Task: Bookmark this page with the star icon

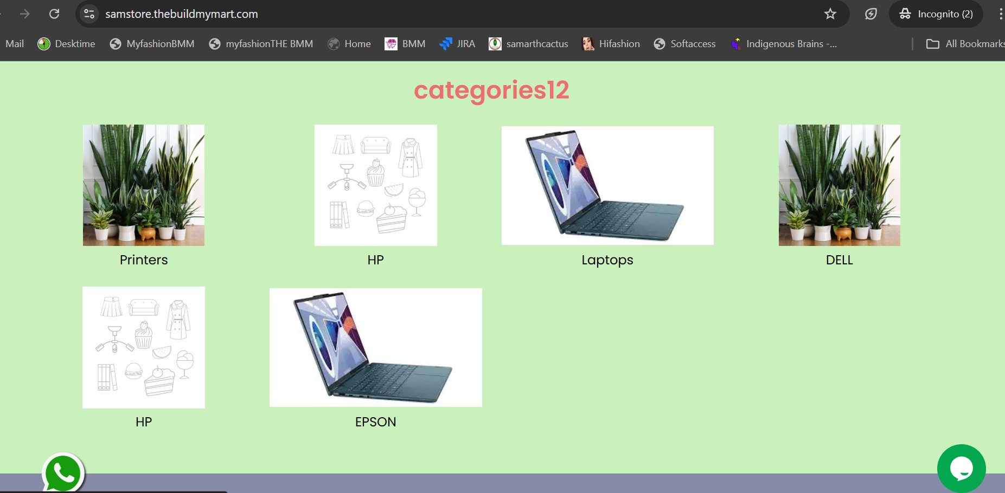Action: click(830, 14)
